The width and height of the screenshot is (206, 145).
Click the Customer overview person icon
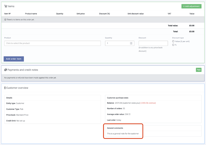point(5,88)
